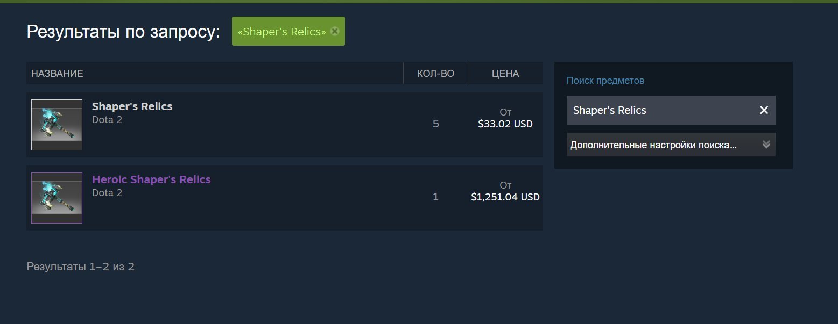Clear the Shaper's Relics search field
Screen dimensions: 838x324
click(x=764, y=110)
